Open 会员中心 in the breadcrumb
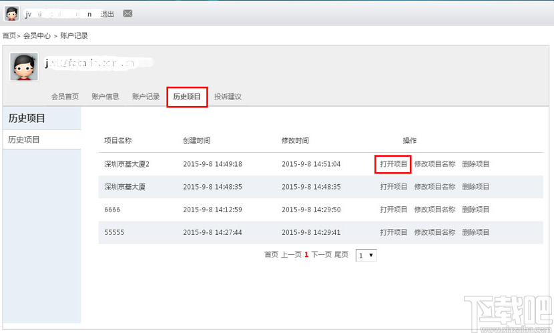Viewport: 554px width, 333px height. [x=37, y=35]
